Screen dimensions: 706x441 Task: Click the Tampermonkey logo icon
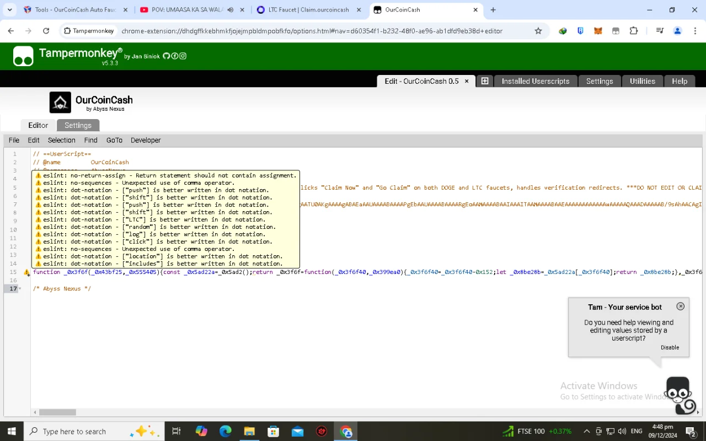[23, 56]
